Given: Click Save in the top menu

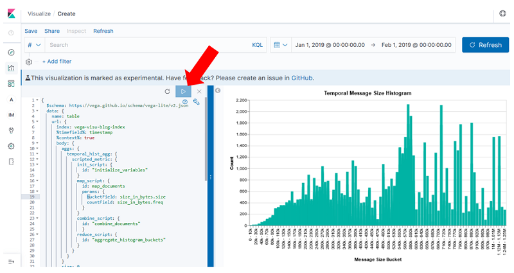Looking at the screenshot, I should click(x=31, y=31).
